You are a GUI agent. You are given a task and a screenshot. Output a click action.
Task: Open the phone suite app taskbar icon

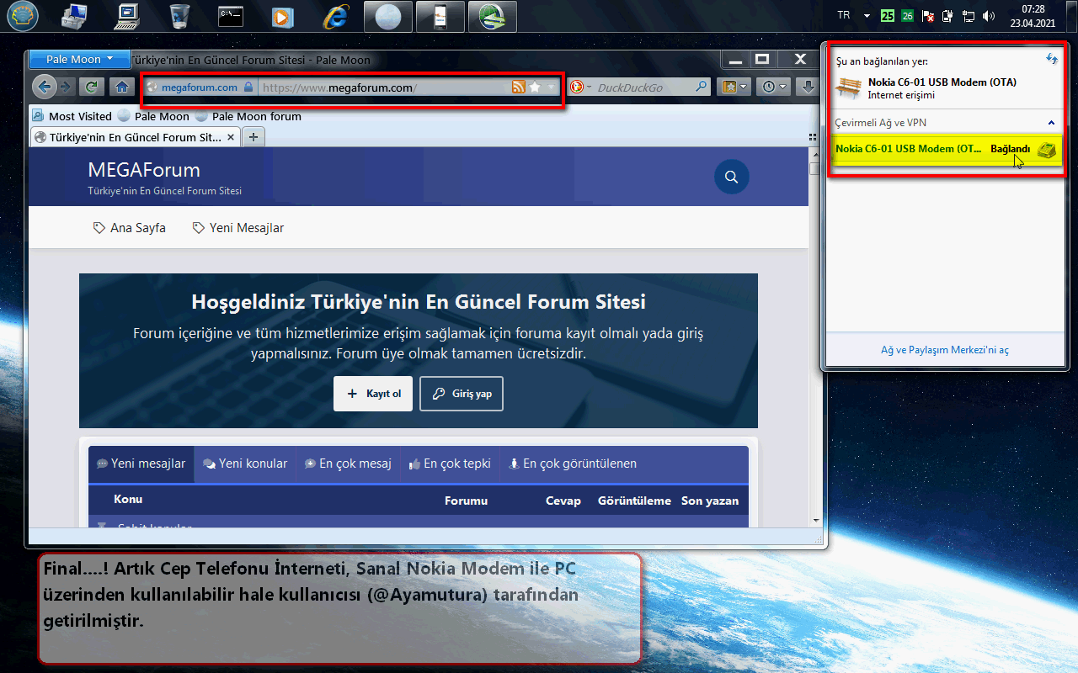pyautogui.click(x=440, y=16)
